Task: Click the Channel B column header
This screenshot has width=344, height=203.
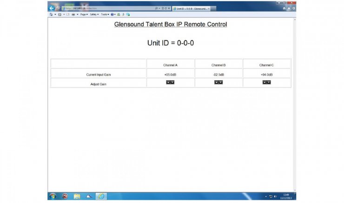Action: 218,65
